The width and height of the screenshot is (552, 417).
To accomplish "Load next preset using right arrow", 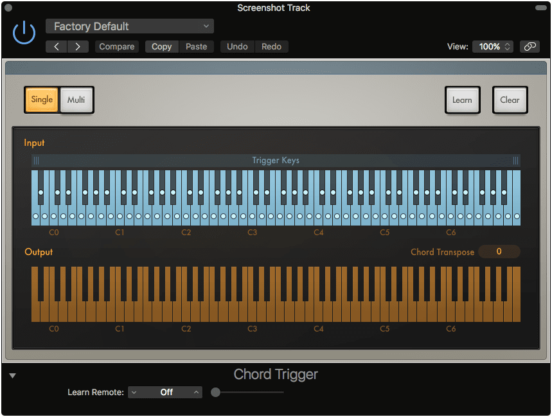I will pos(77,46).
